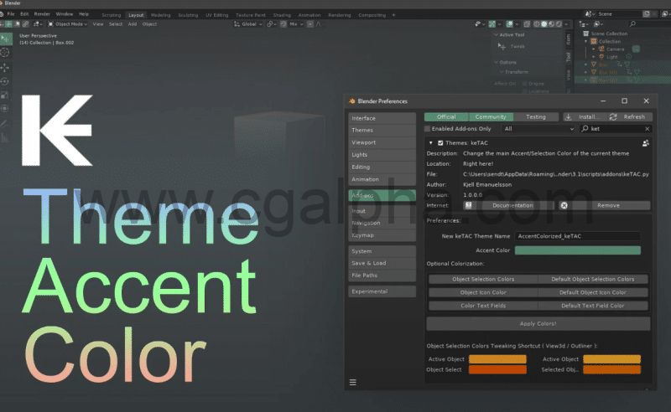The image size is (671, 412).
Task: Click the Tweak active tool icon
Action: click(502, 46)
